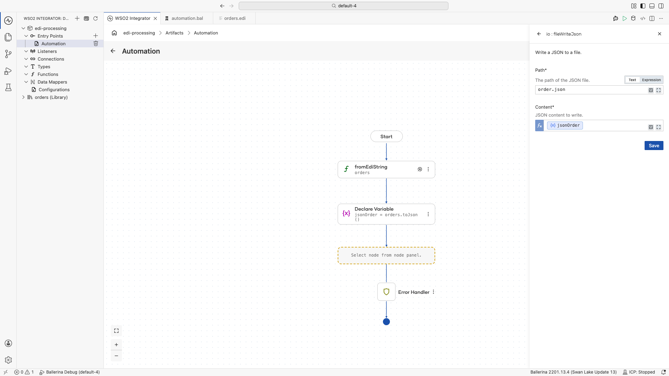Collapse the Entry Points section
This screenshot has width=669, height=376.
(x=26, y=36)
